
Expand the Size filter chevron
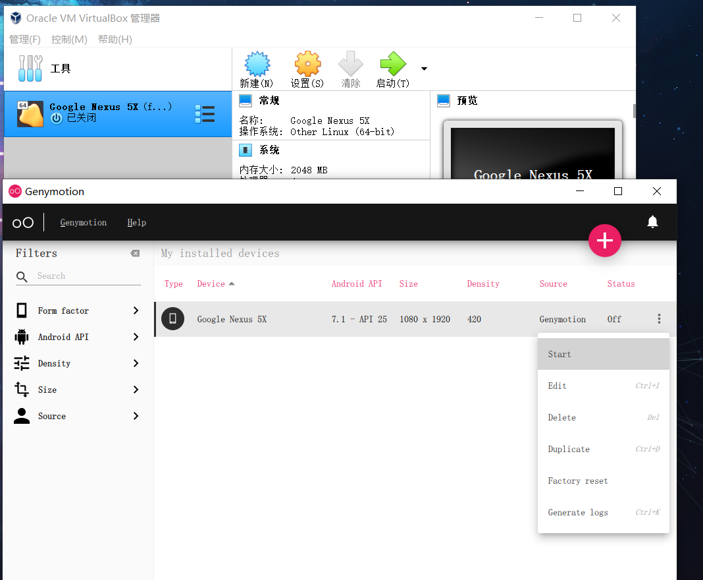point(136,390)
